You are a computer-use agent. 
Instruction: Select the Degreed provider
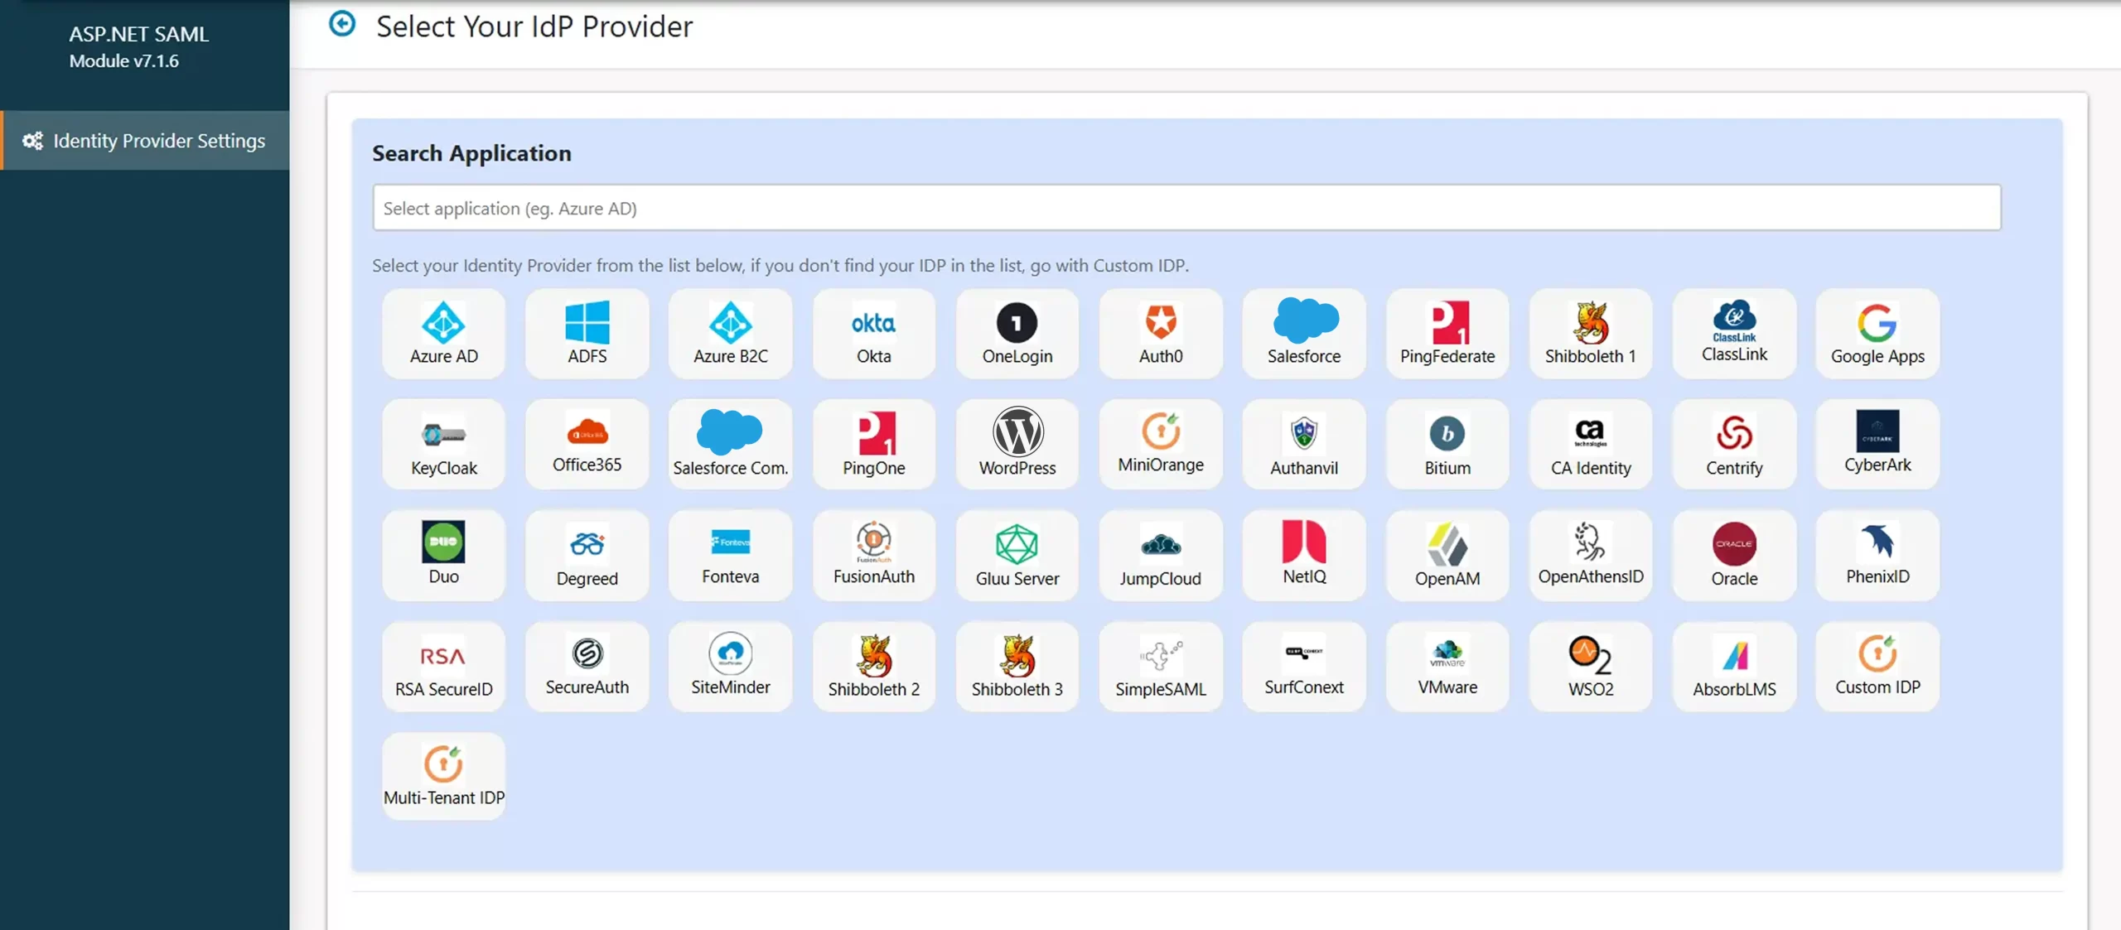[587, 556]
